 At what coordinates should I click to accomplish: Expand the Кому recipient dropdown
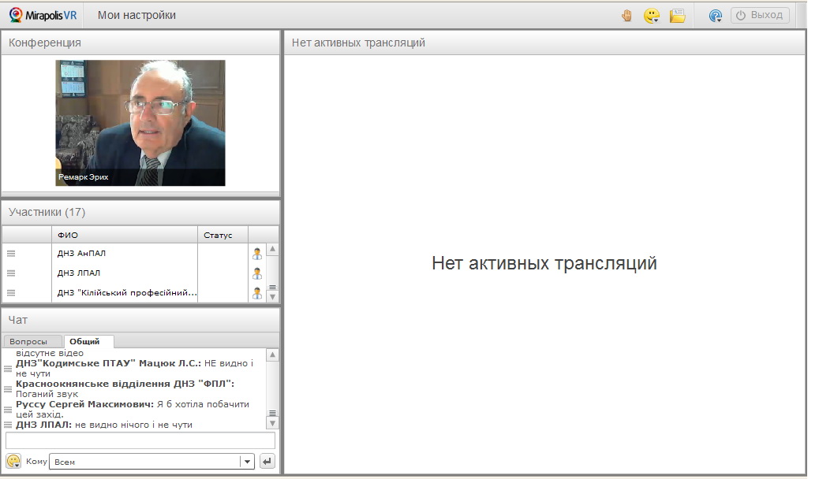coord(247,462)
